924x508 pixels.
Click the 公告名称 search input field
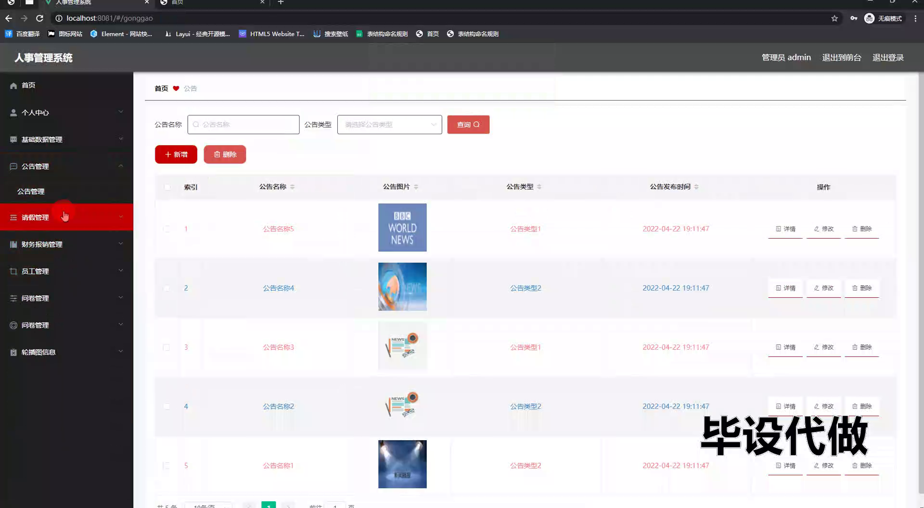pyautogui.click(x=244, y=125)
